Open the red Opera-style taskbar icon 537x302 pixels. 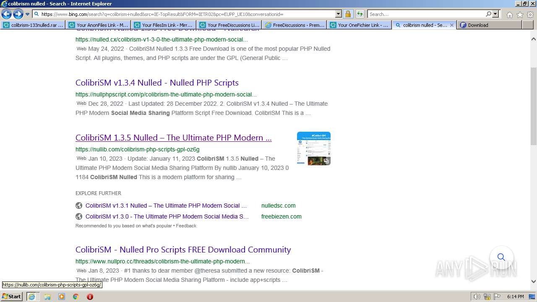pyautogui.click(x=90, y=297)
